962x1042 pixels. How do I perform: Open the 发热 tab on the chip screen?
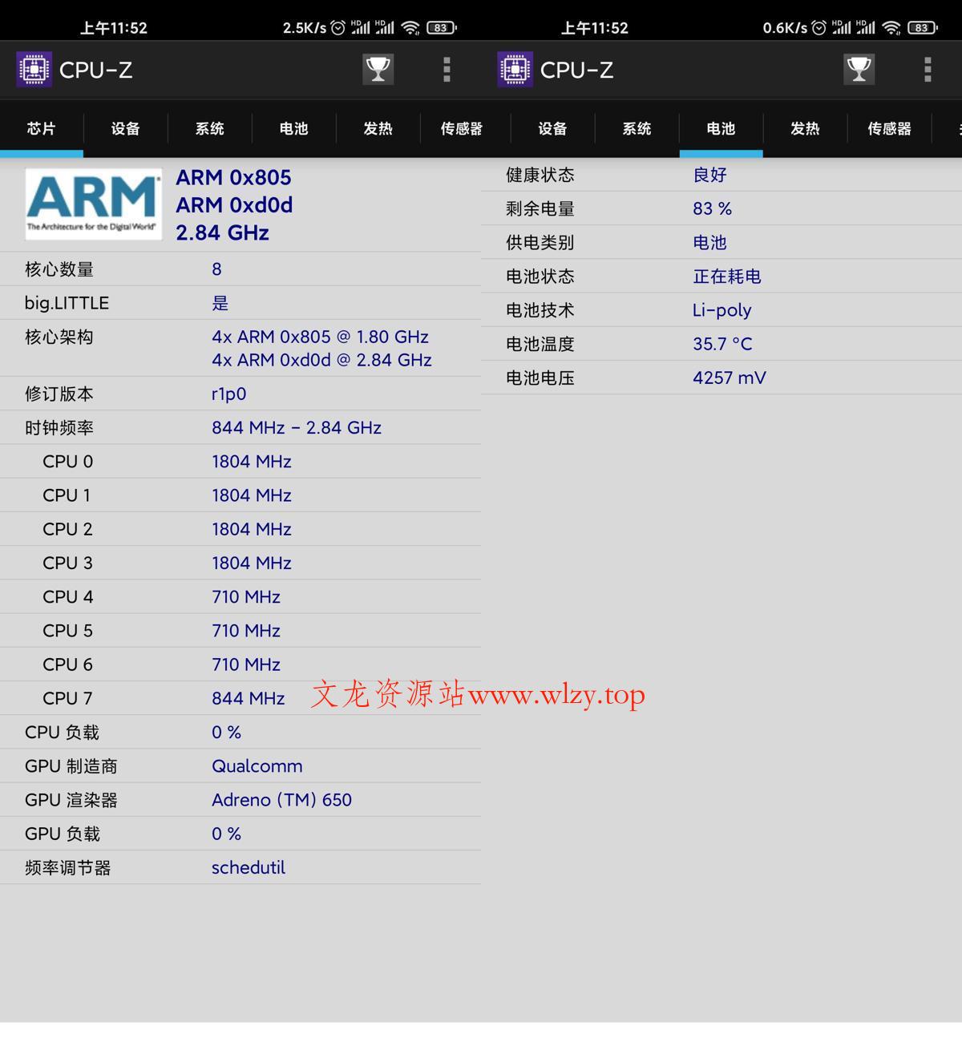tap(378, 128)
